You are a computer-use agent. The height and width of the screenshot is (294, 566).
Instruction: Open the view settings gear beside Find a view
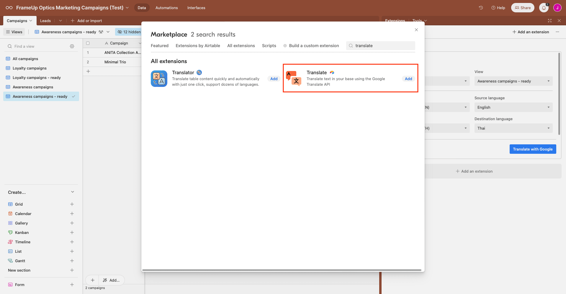pos(72,46)
